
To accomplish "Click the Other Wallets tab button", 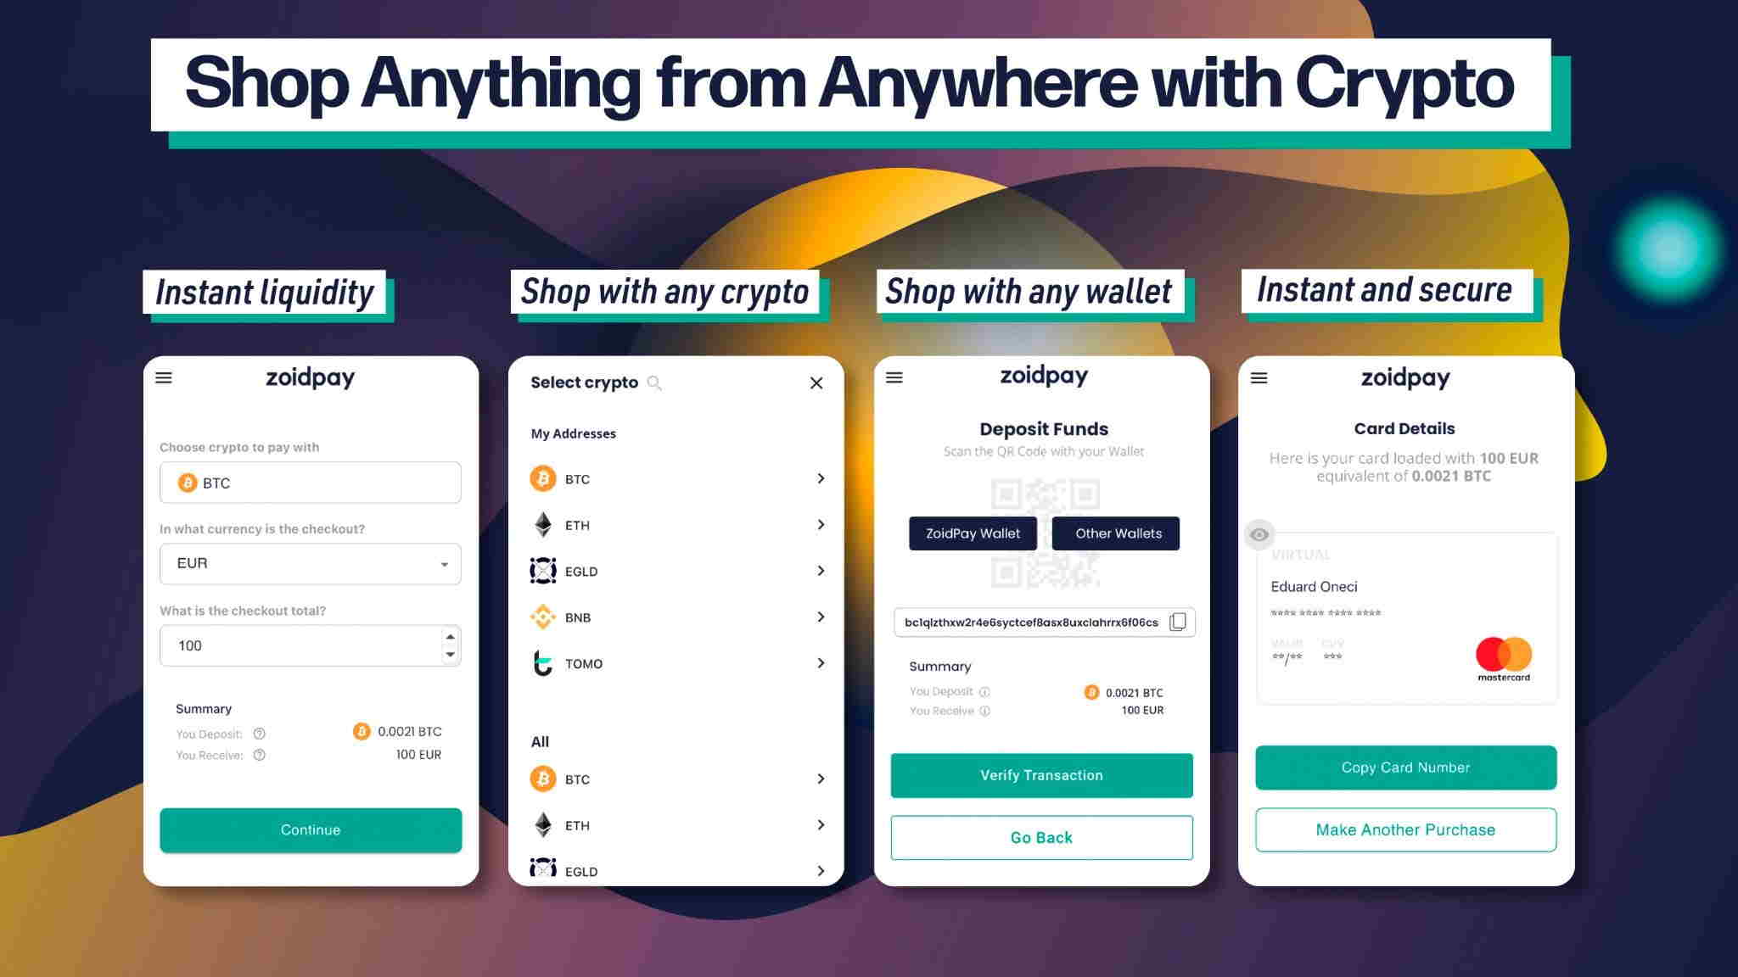I will (1116, 533).
